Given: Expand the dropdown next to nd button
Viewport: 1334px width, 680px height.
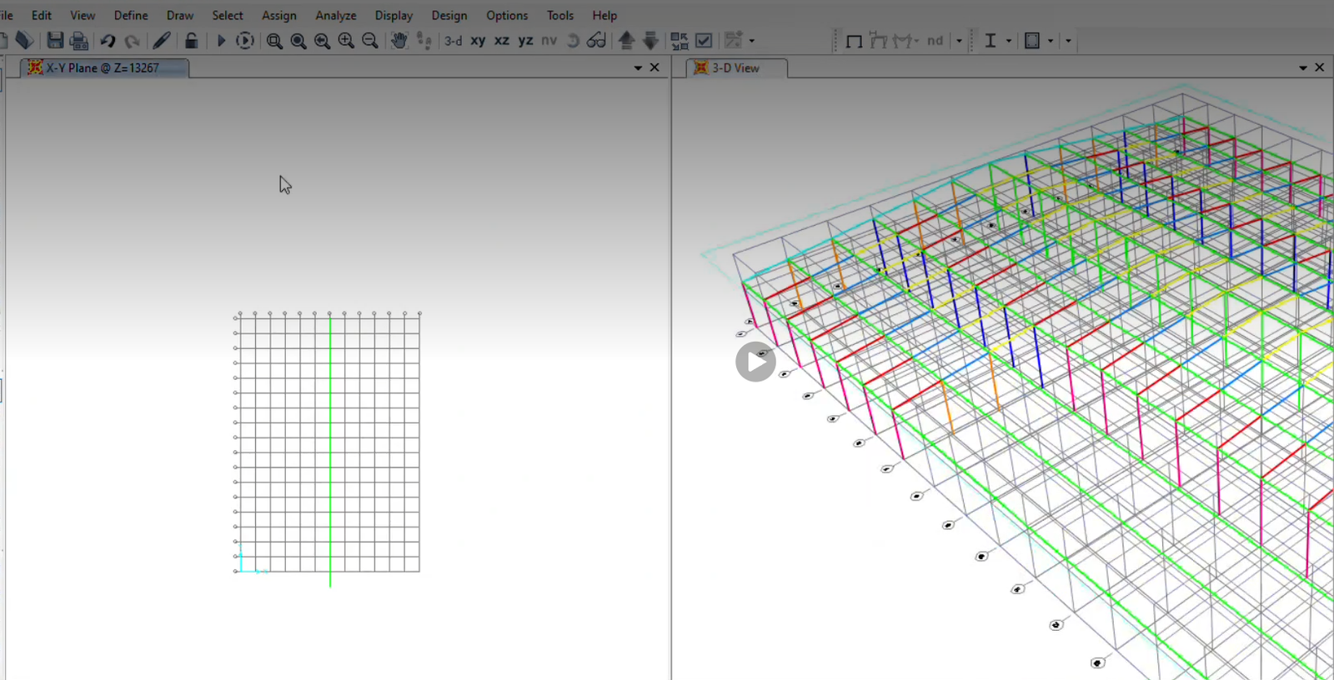Looking at the screenshot, I should [959, 40].
